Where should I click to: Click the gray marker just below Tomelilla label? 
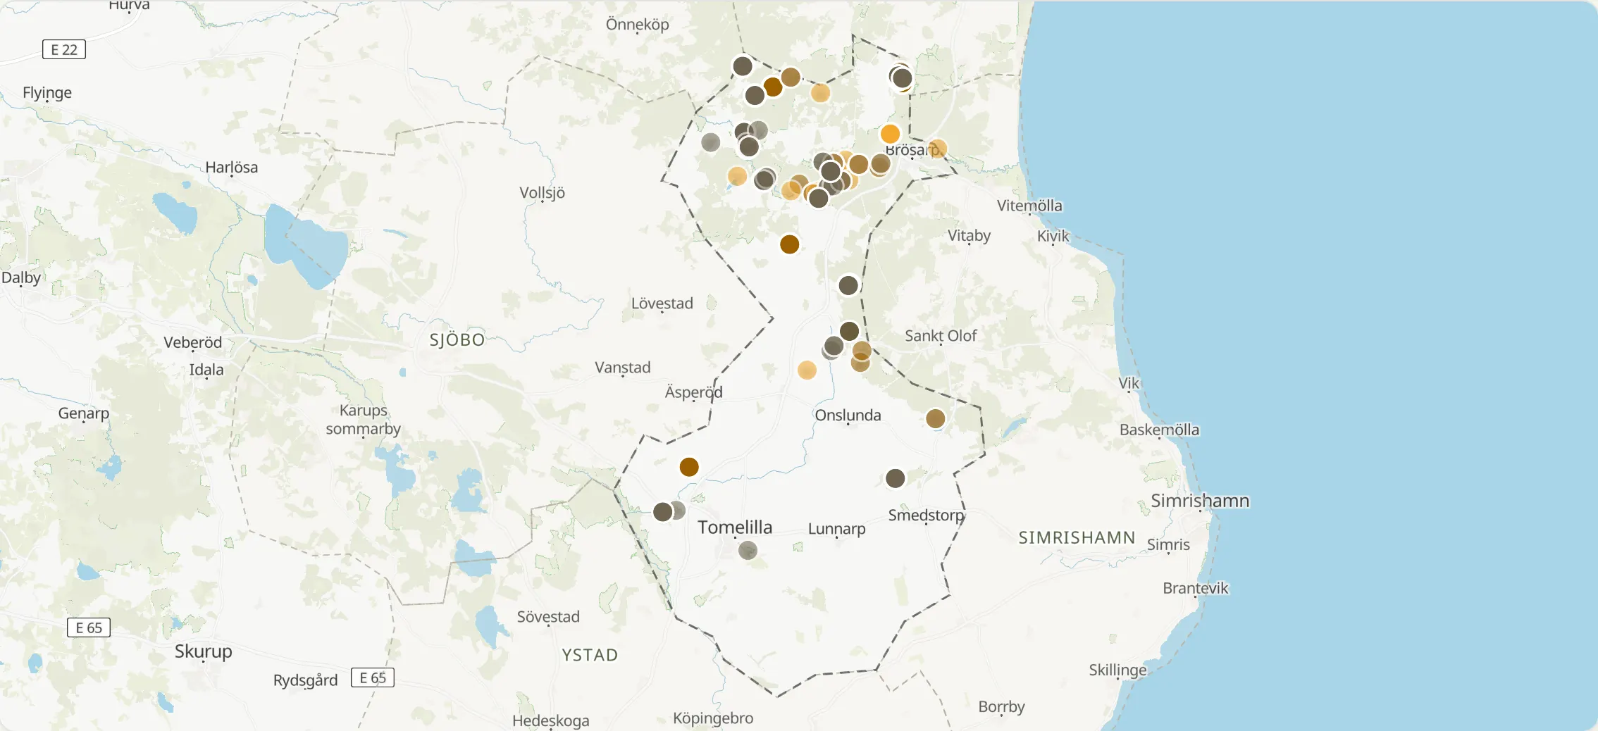748,551
